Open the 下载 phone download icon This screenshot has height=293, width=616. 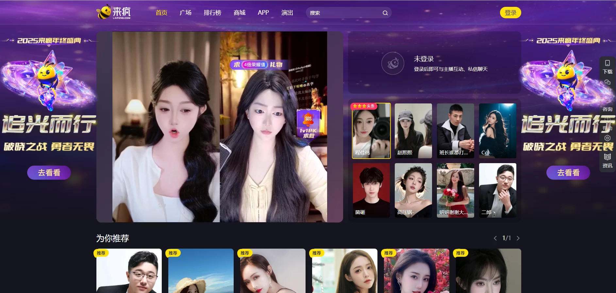tap(607, 63)
